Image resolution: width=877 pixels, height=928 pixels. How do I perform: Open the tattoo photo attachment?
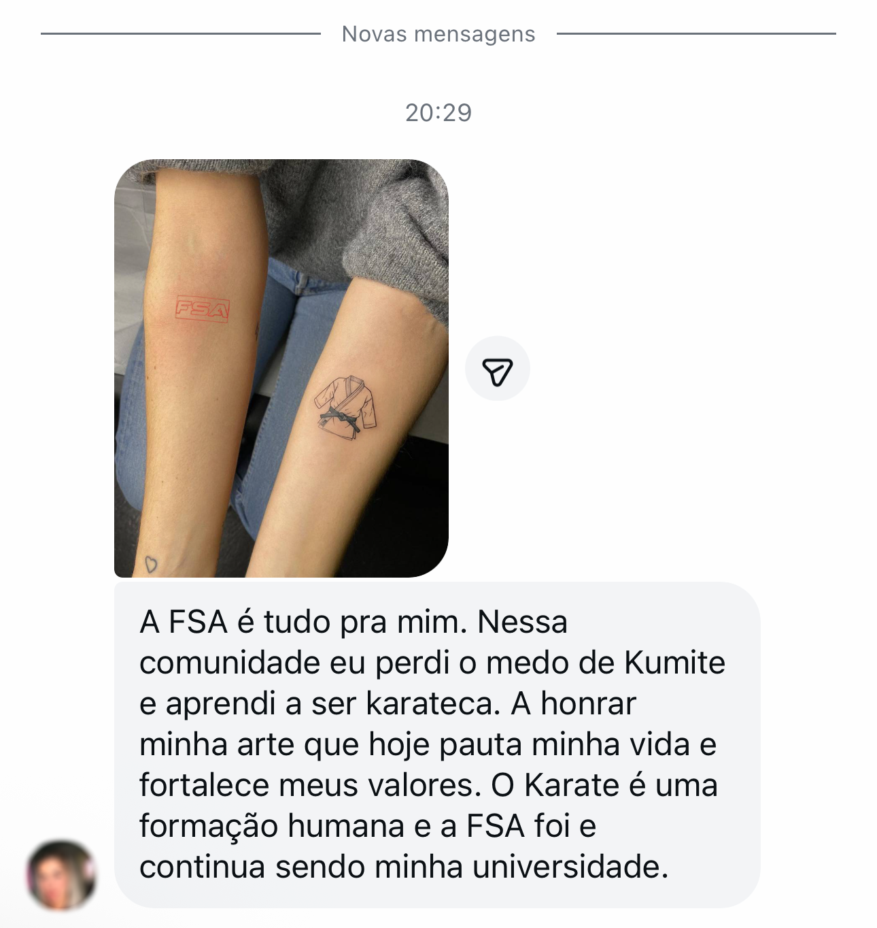281,368
